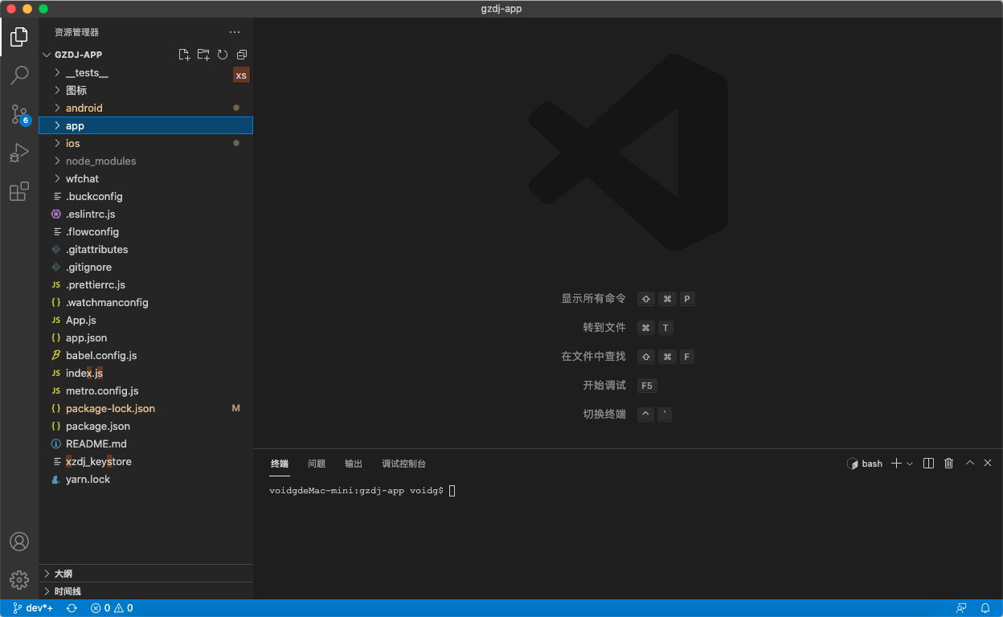
Task: Open the Run and Debug view
Action: tap(19, 153)
